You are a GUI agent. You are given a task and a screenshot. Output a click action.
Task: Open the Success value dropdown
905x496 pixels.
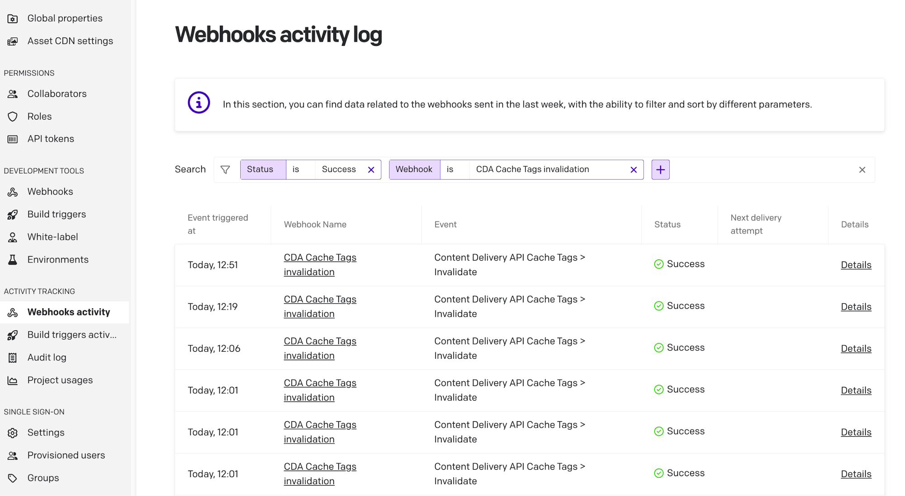pyautogui.click(x=339, y=170)
